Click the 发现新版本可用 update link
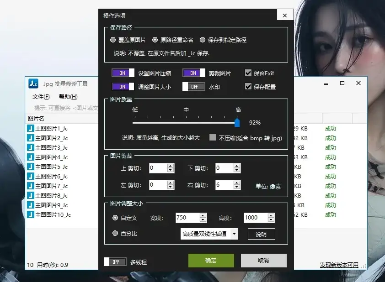The height and width of the screenshot is (282, 385). coord(339,265)
